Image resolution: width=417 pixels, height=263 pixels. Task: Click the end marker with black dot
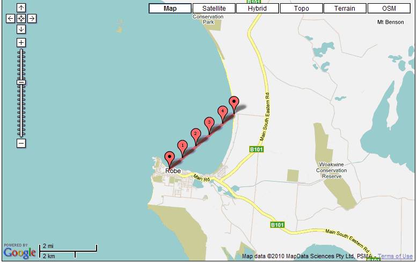pyautogui.click(x=234, y=103)
